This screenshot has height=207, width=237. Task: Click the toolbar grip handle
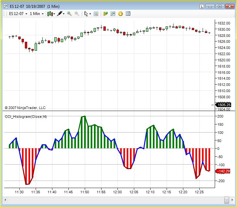pyautogui.click(x=4, y=14)
